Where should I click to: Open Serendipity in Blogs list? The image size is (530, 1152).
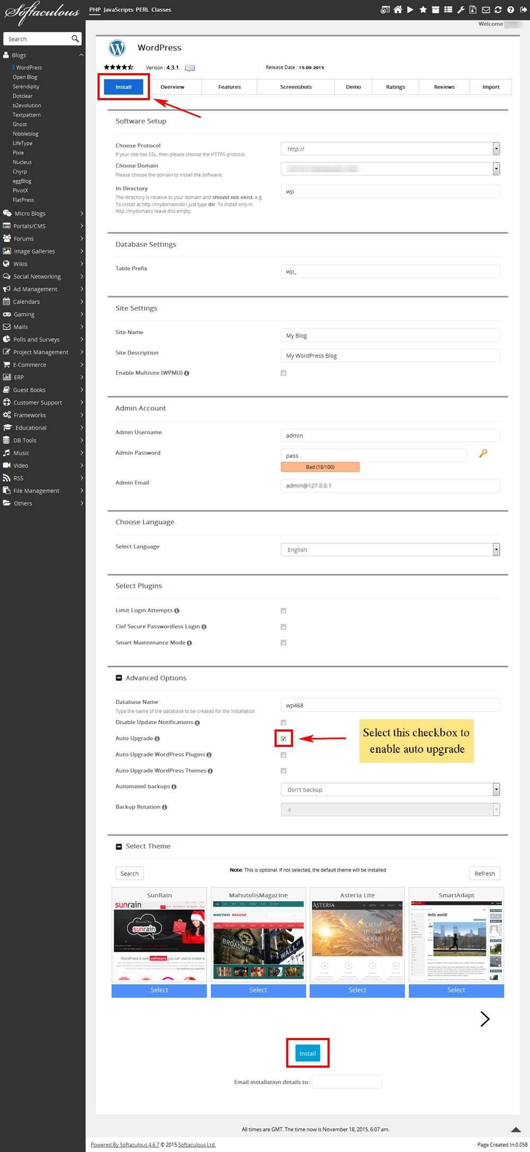(26, 86)
